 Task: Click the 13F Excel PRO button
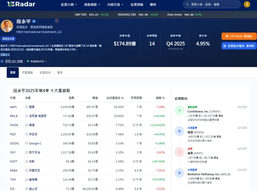239,36
